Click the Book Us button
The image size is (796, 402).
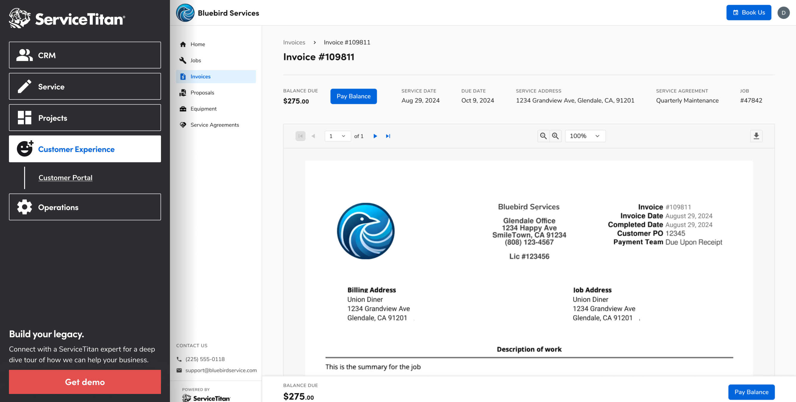748,13
